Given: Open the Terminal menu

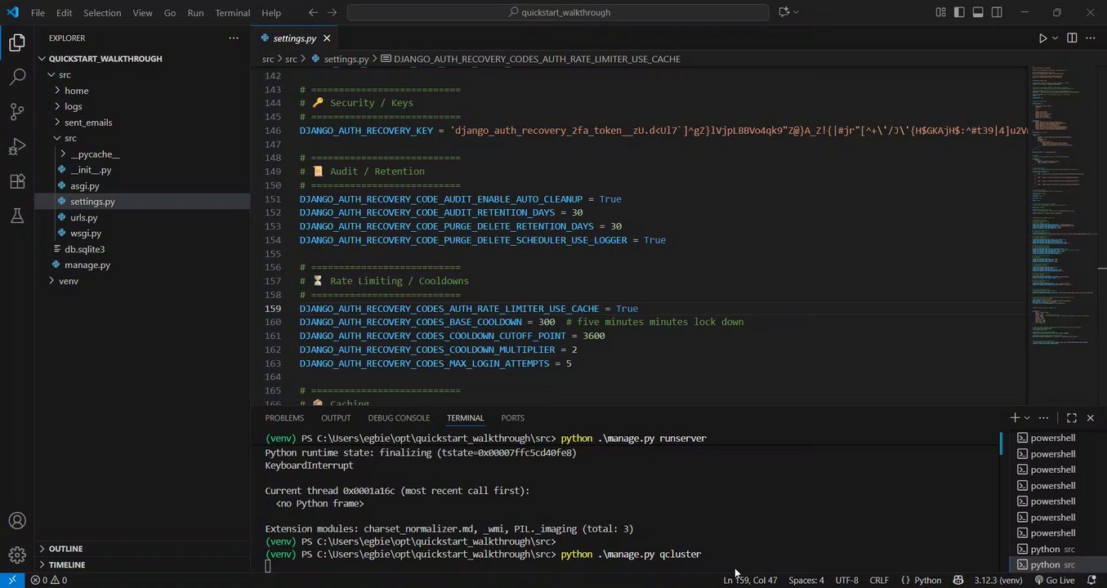Looking at the screenshot, I should click(233, 13).
